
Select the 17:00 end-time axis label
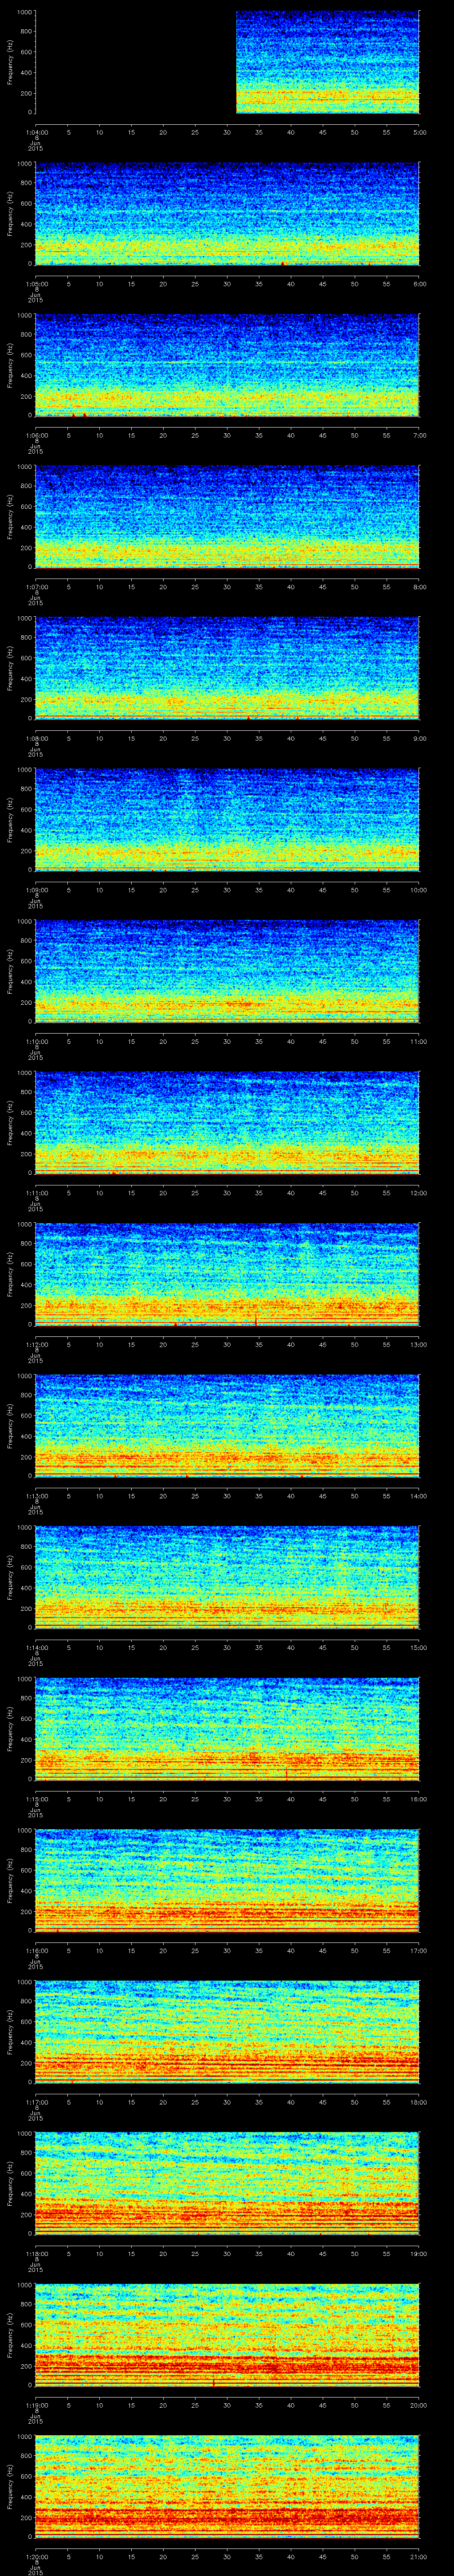pos(419,1950)
